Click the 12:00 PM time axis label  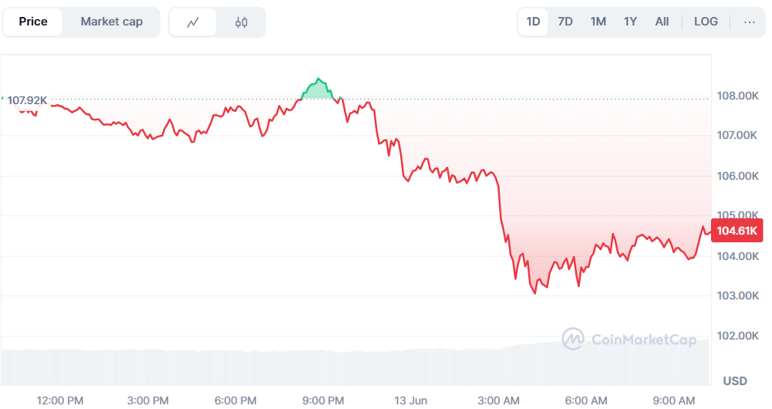(x=60, y=400)
